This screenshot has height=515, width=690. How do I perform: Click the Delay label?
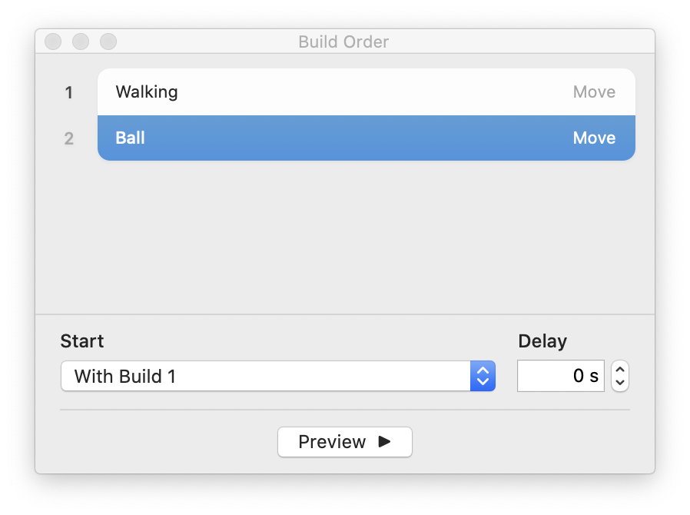[x=542, y=341]
